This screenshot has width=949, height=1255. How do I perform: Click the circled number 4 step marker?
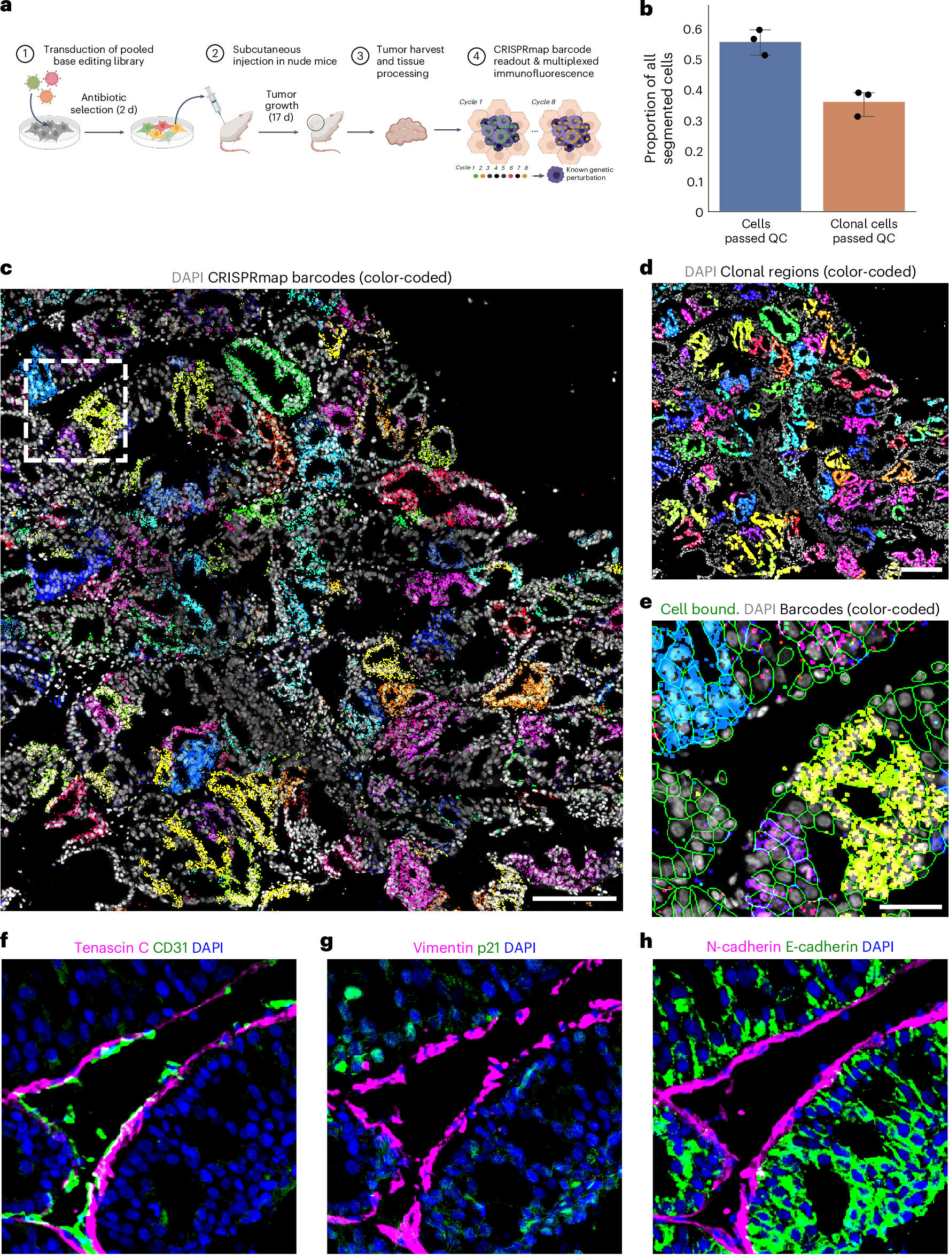476,56
